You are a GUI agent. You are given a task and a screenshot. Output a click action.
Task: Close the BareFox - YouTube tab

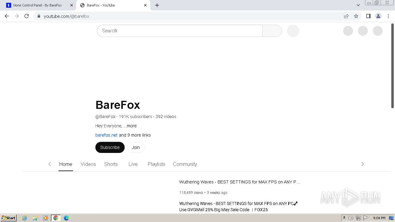145,5
